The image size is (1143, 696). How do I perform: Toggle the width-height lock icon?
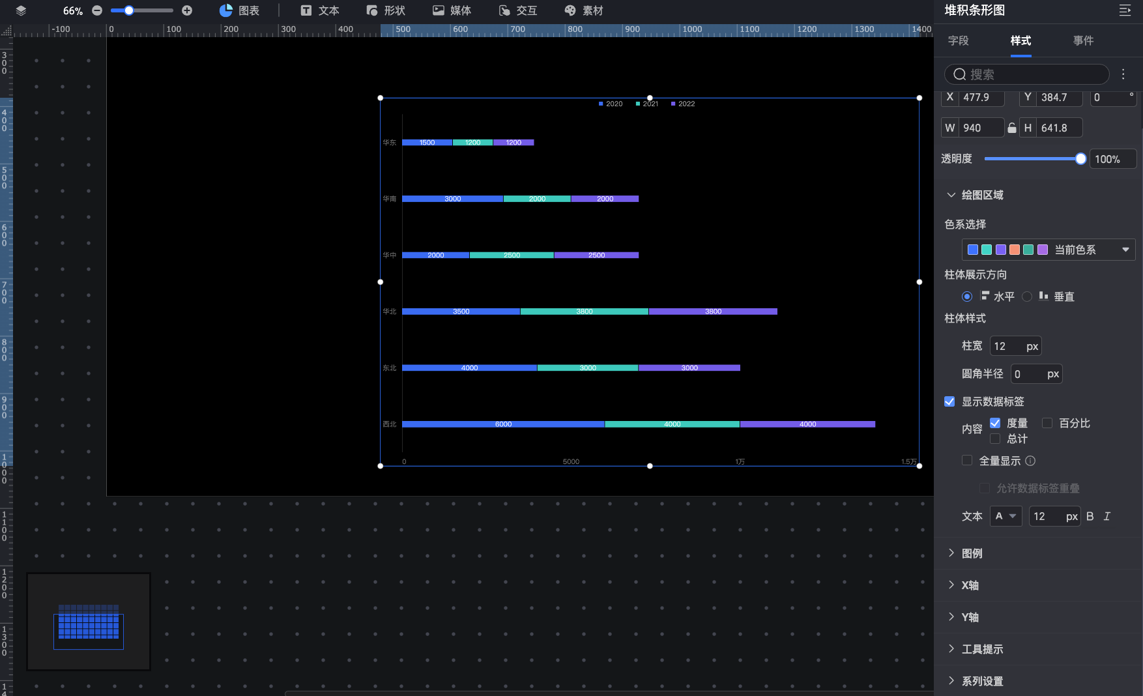pyautogui.click(x=1012, y=128)
